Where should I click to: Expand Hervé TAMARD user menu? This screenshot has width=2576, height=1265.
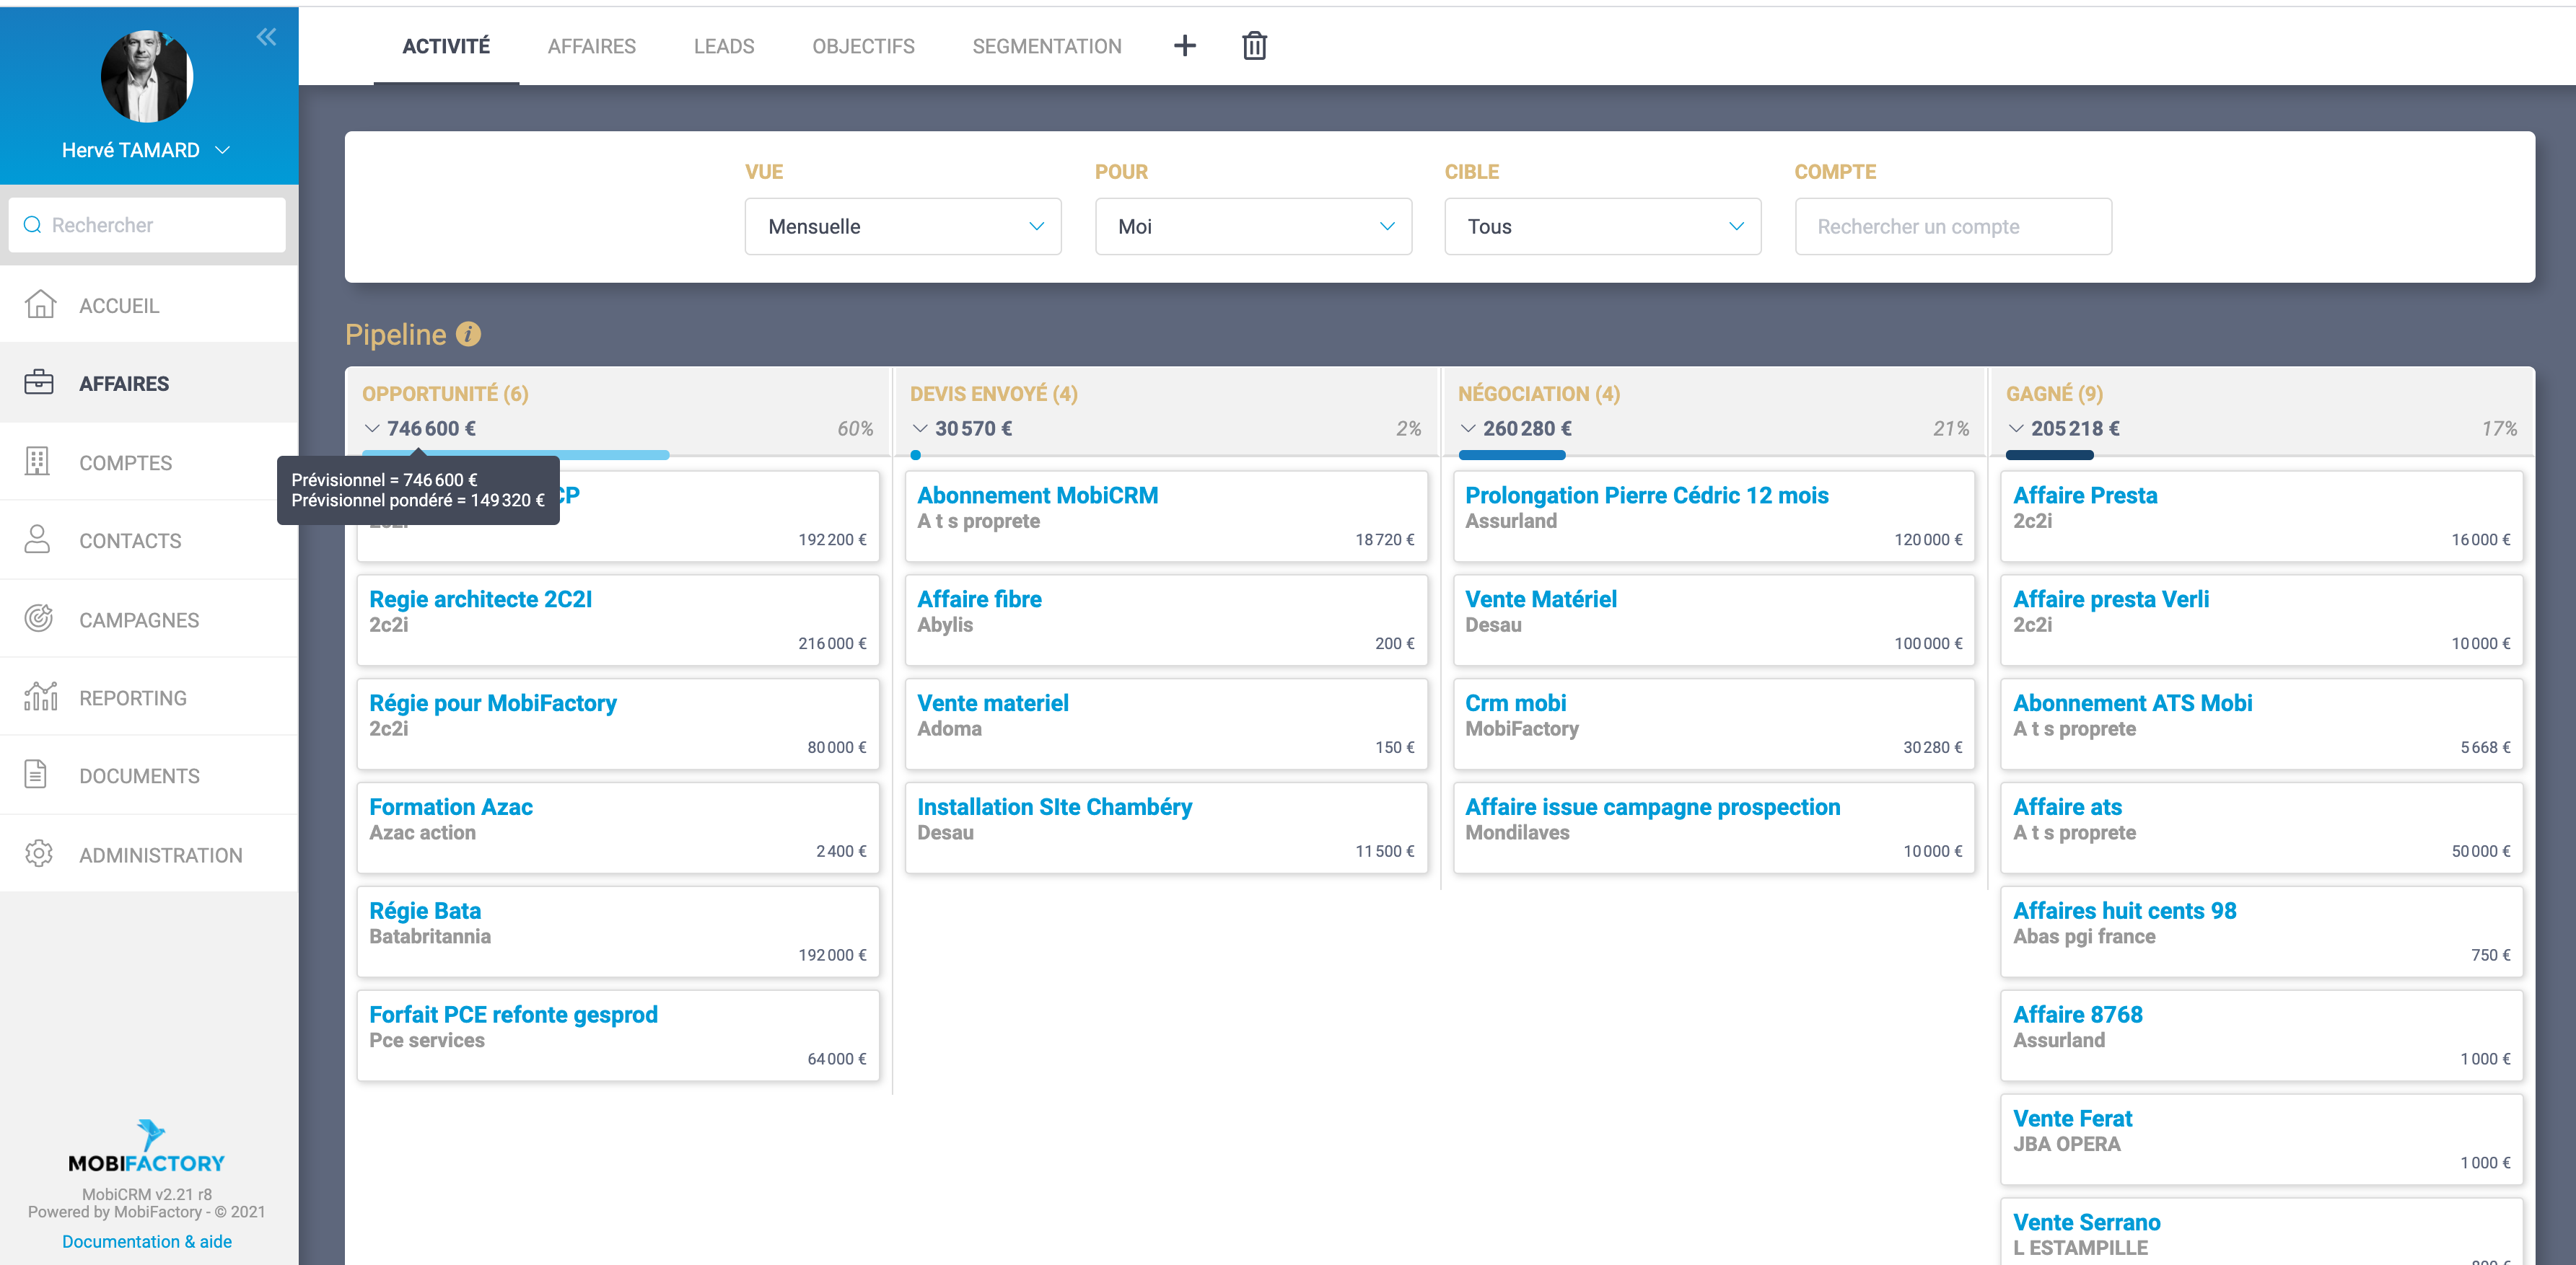pyautogui.click(x=223, y=150)
